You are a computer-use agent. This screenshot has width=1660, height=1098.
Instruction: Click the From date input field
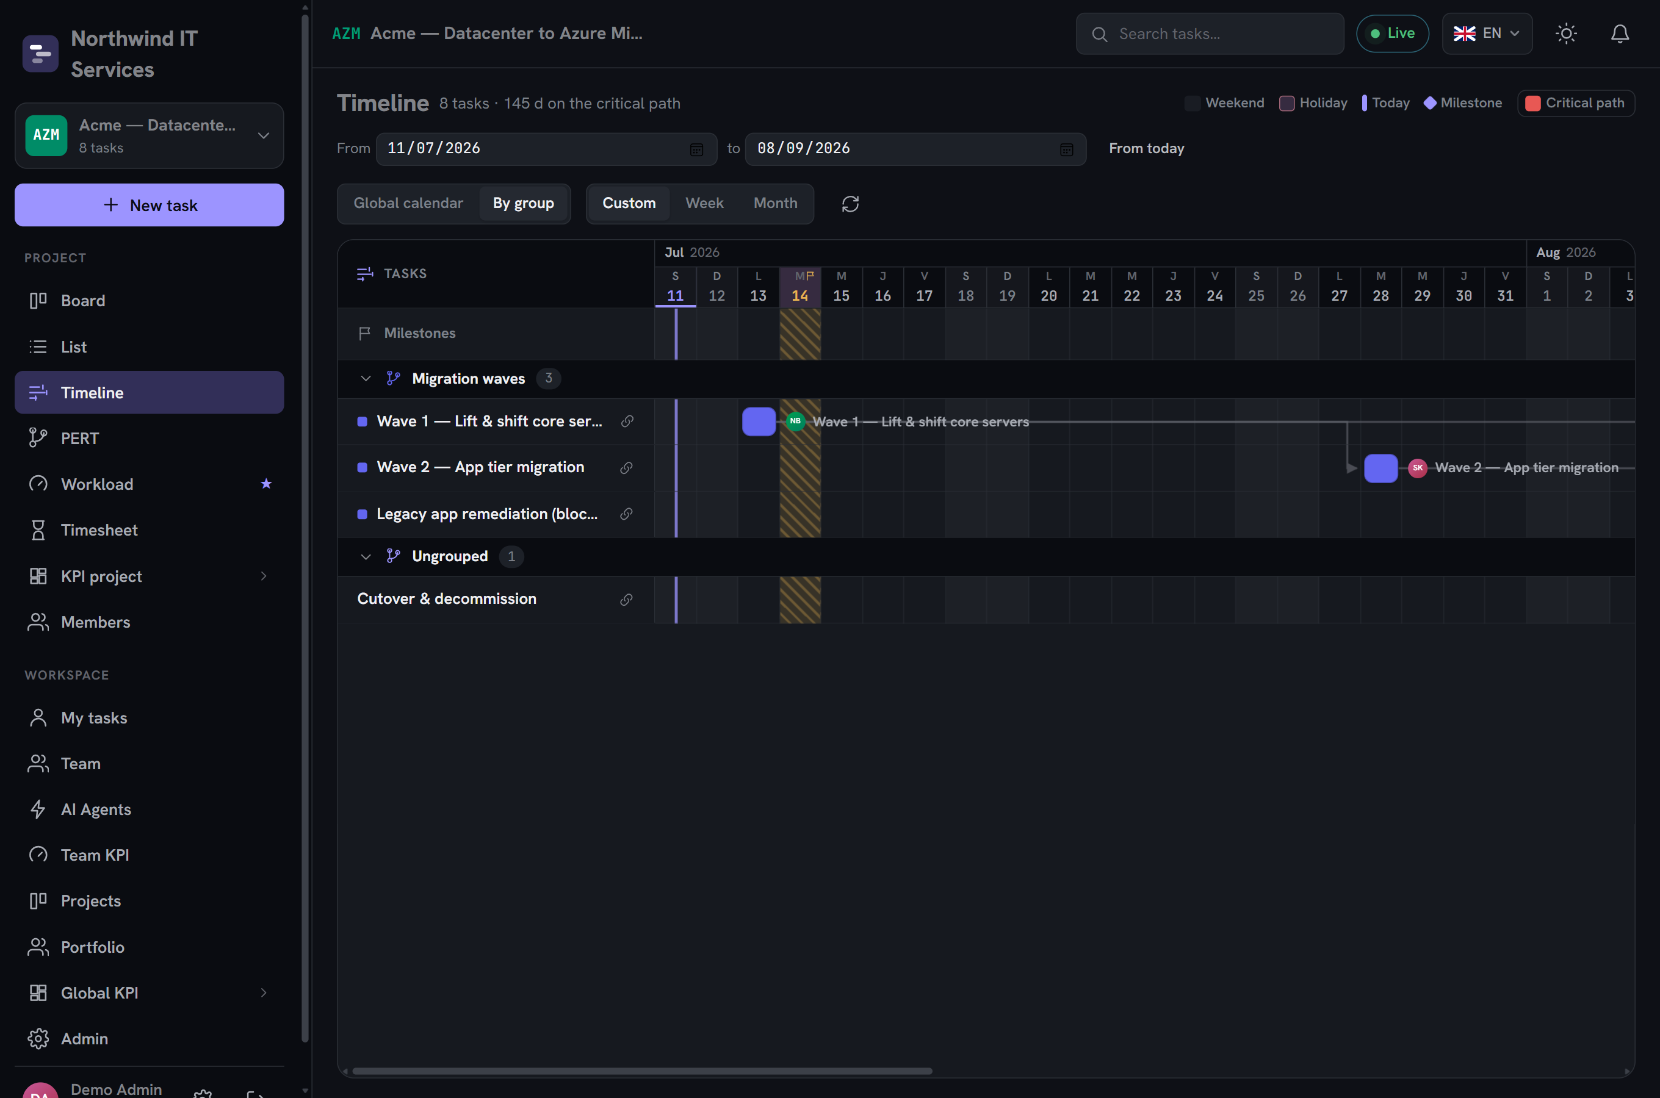coord(546,149)
